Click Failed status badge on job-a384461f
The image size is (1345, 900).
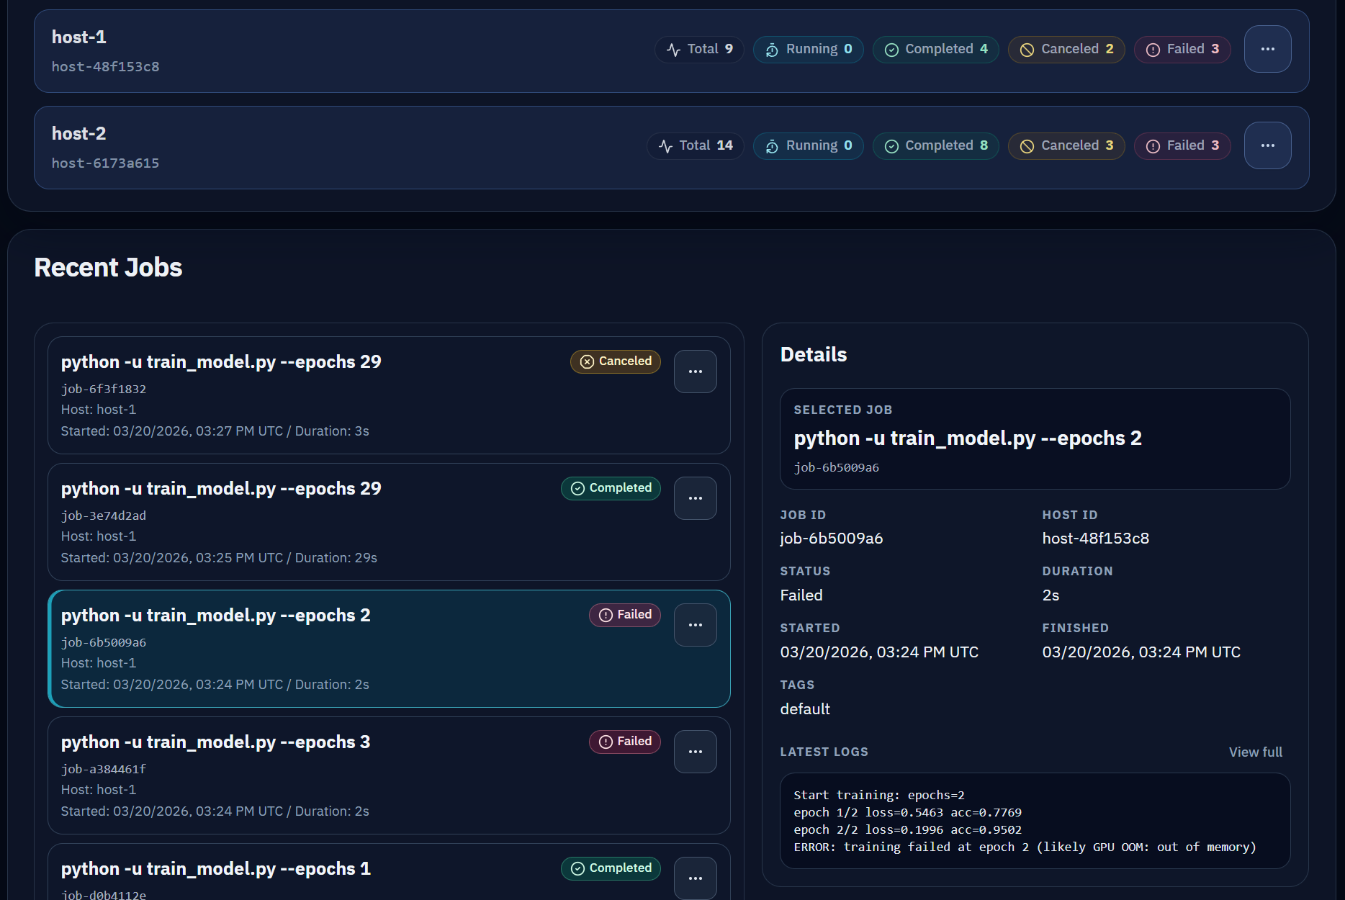click(x=625, y=742)
